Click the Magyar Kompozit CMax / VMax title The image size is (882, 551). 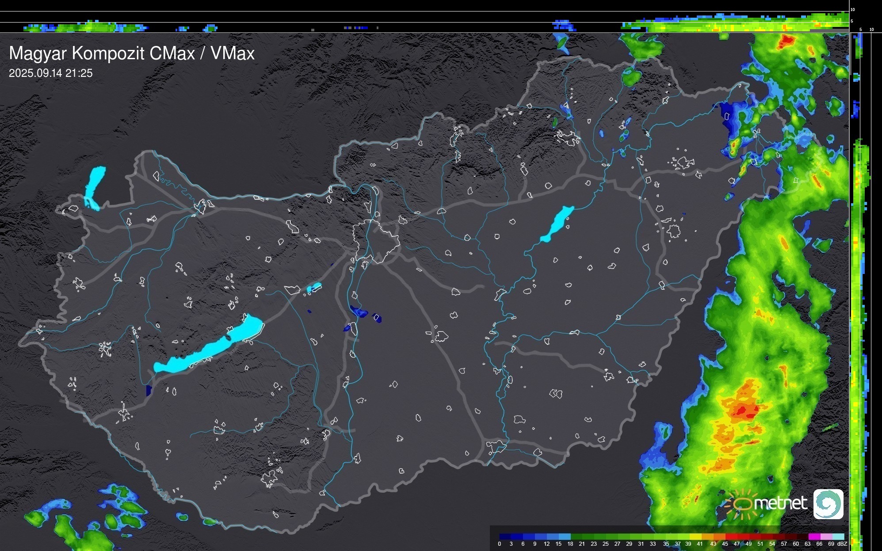[x=132, y=53]
